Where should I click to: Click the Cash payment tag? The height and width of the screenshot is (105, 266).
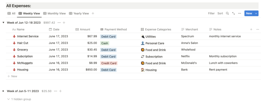105,43
